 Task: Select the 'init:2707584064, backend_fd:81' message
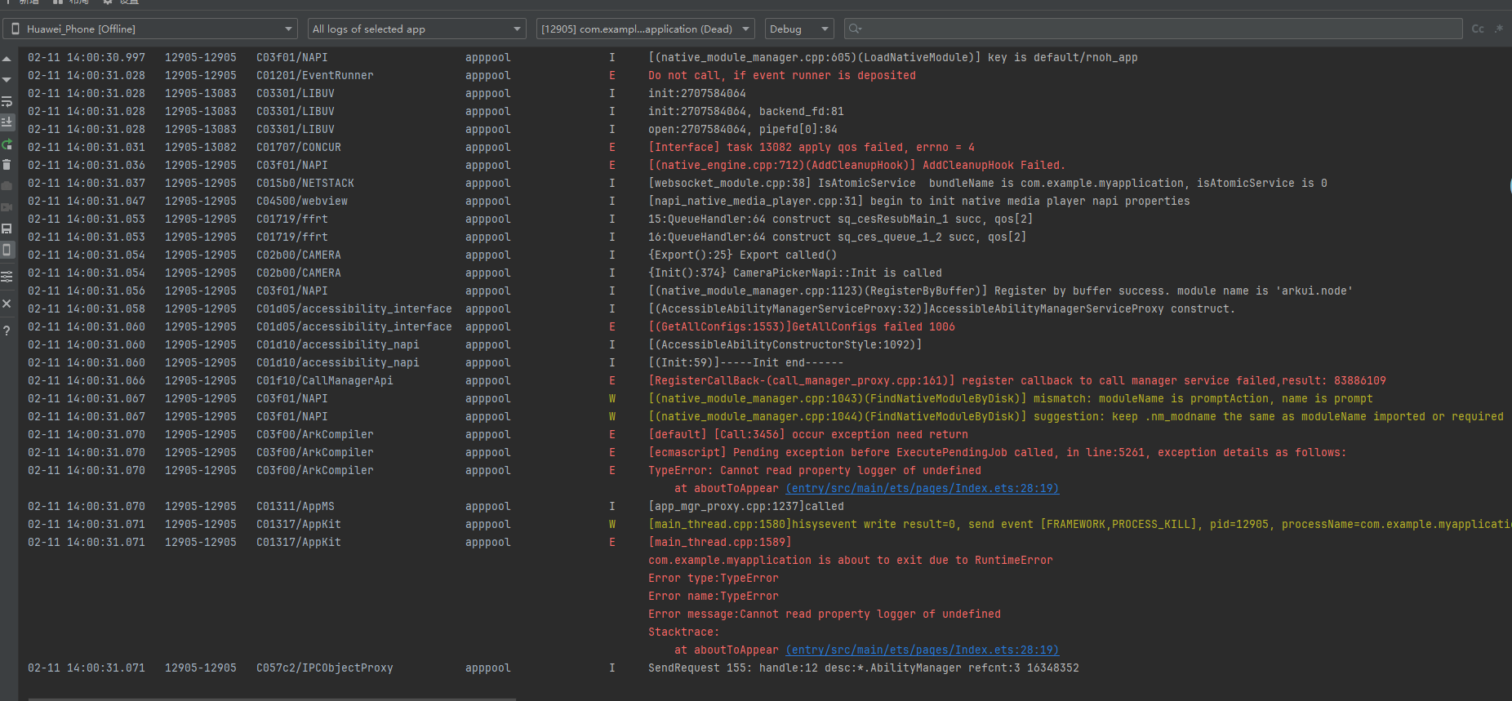click(x=745, y=111)
